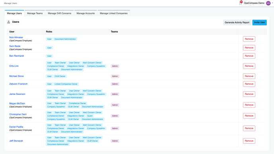274x154 pixels.
Task: Open the Manage Linked Companies tab
Action: click(x=114, y=13)
